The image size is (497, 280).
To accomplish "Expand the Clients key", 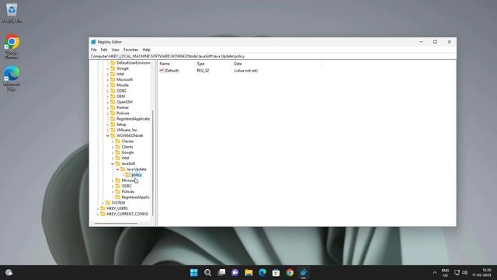I will (x=113, y=147).
